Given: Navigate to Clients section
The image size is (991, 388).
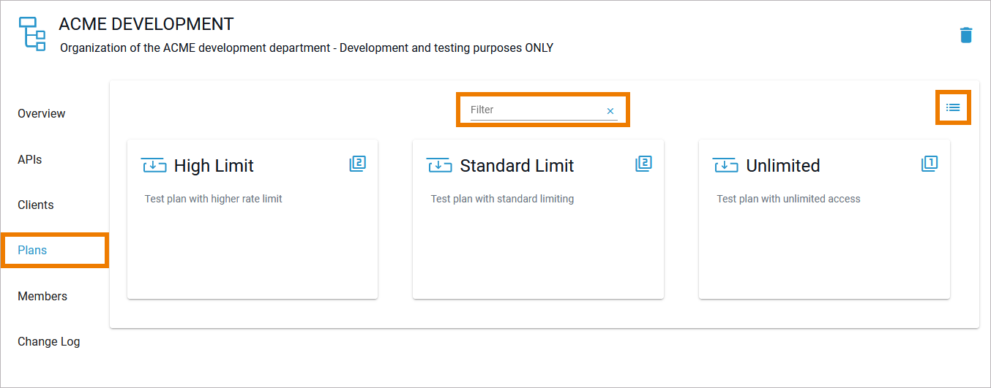Looking at the screenshot, I should pyautogui.click(x=36, y=205).
